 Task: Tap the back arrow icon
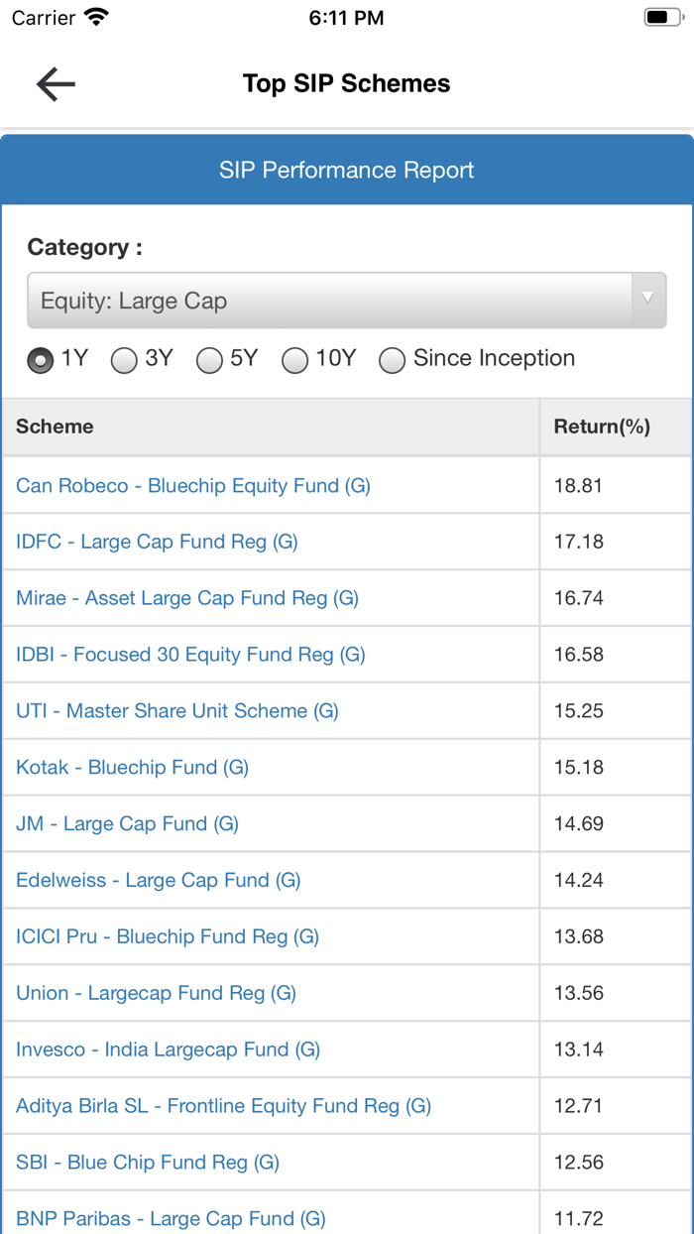coord(56,84)
